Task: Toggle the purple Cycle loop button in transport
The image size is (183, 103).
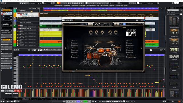Action: point(78,102)
